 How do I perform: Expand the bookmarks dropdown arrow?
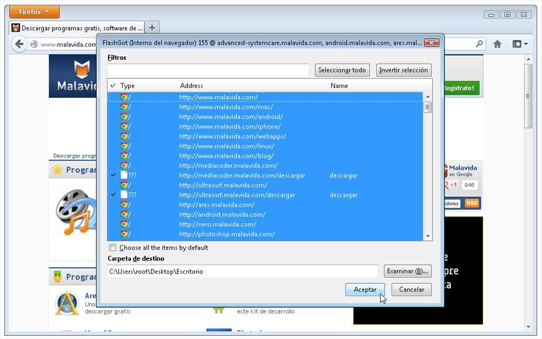[x=526, y=44]
